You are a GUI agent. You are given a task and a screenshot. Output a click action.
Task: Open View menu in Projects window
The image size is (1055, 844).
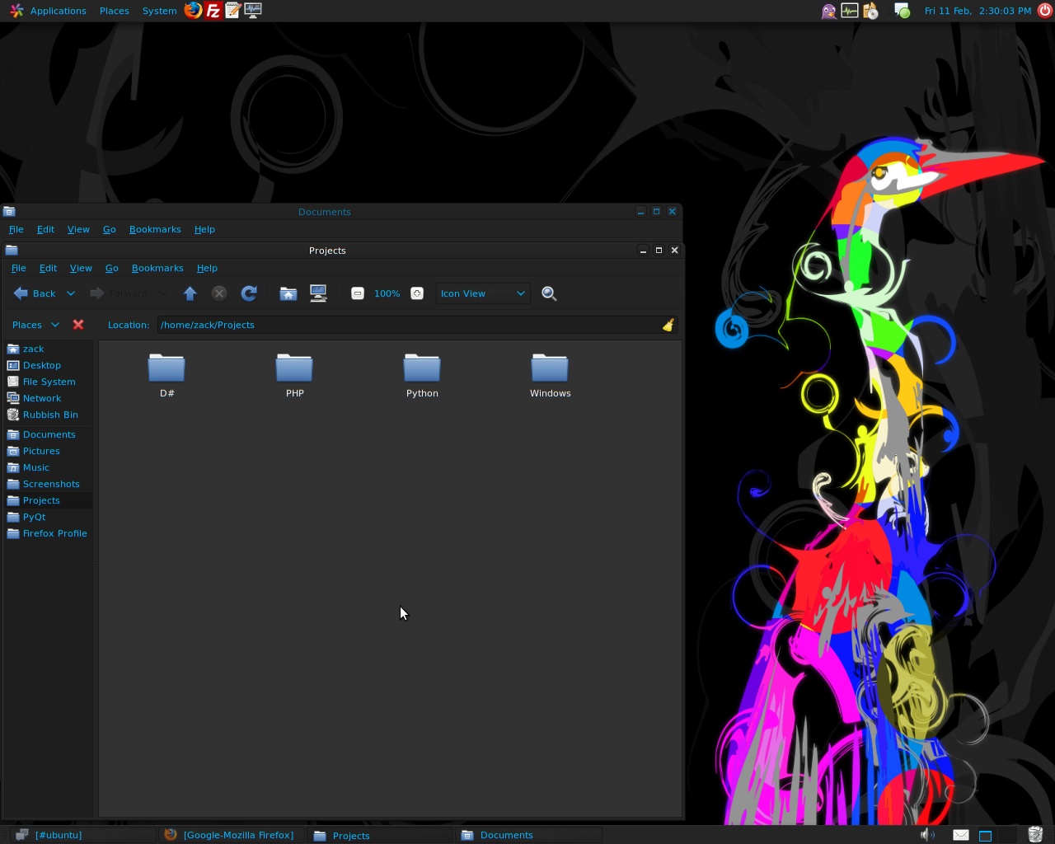(81, 268)
